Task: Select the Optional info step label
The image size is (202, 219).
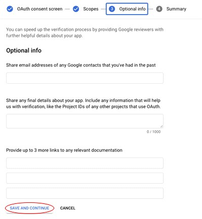Action: pyautogui.click(x=132, y=9)
